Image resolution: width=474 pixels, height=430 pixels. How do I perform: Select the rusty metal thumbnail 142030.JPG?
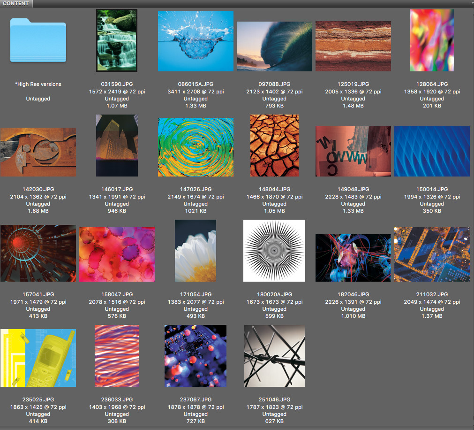click(38, 152)
